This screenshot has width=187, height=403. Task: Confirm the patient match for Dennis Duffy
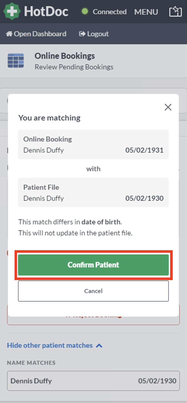[93, 265]
